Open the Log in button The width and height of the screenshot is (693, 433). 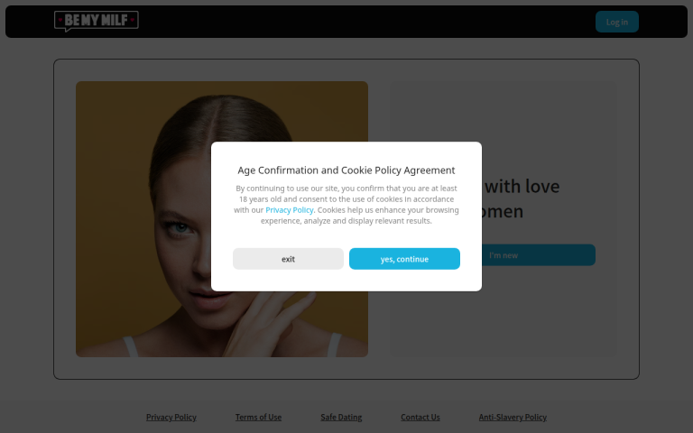616,22
